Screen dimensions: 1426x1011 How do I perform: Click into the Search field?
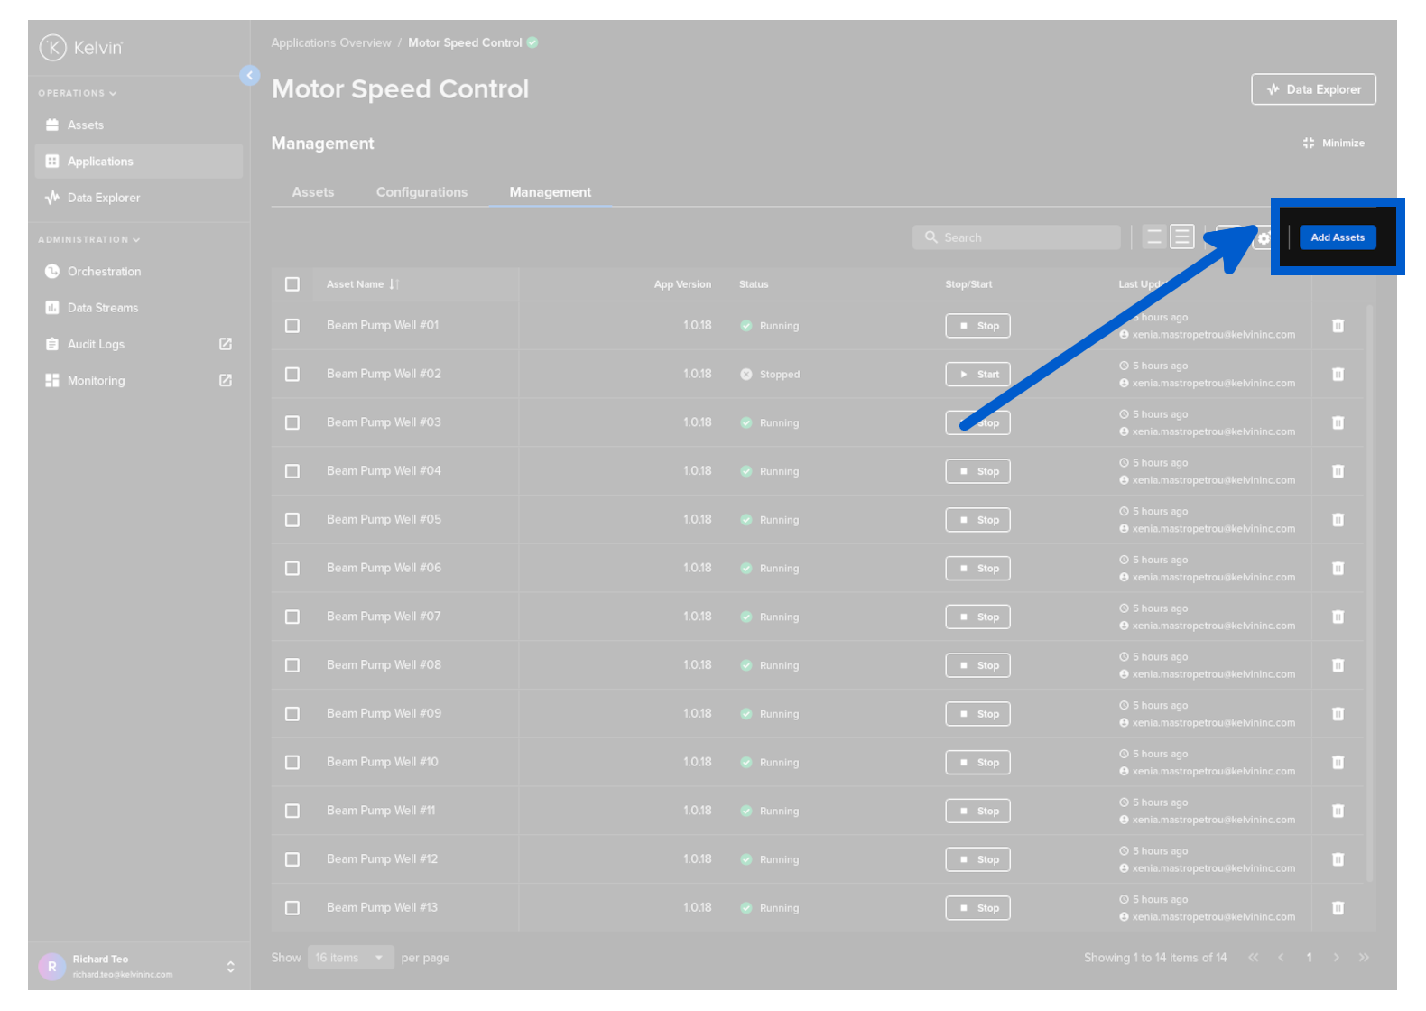(x=1015, y=237)
